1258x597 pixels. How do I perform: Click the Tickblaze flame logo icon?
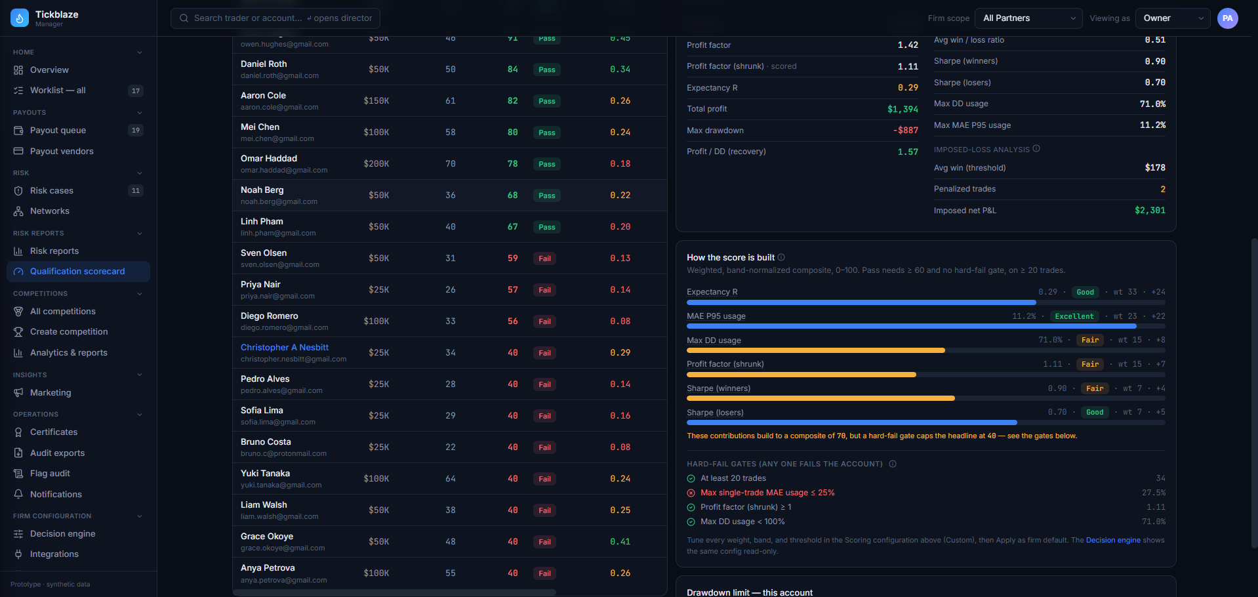coord(20,18)
